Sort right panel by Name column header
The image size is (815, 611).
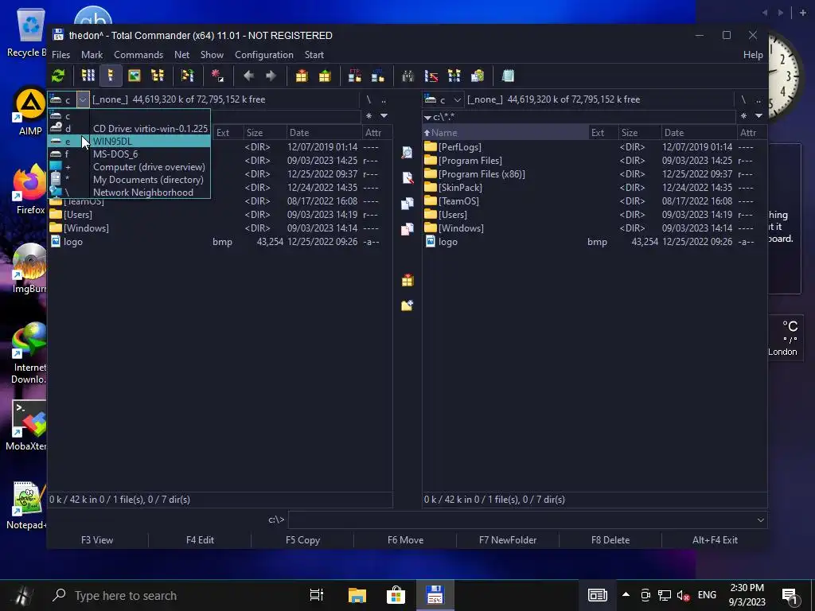[505, 133]
